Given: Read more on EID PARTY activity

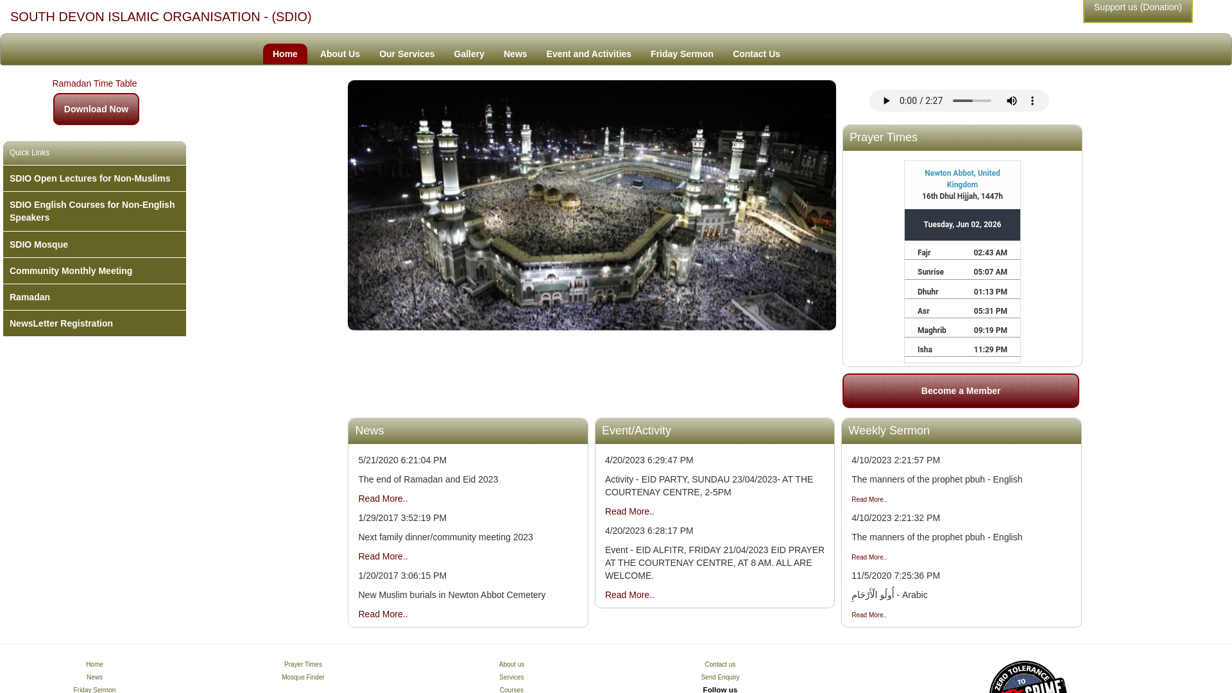Looking at the screenshot, I should click(629, 511).
